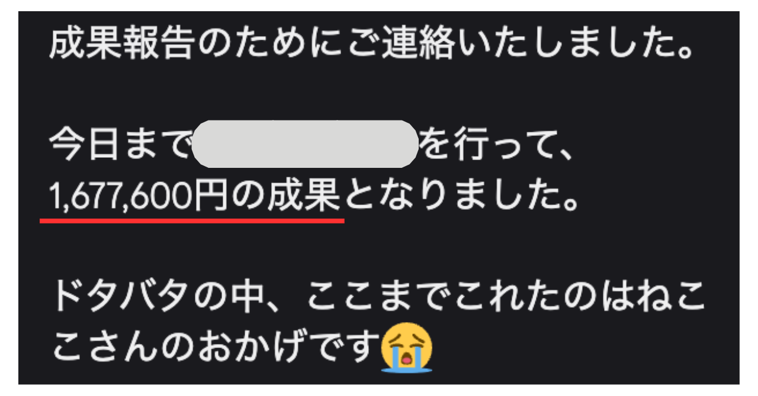Click the red underline beneath the amount
The height and width of the screenshot is (396, 758).
(192, 219)
